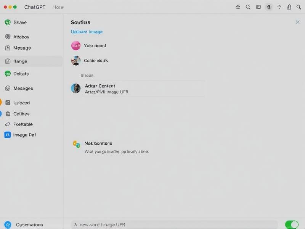Click the pink Yoio doont avatar
The height and width of the screenshot is (229, 305).
pyautogui.click(x=76, y=45)
